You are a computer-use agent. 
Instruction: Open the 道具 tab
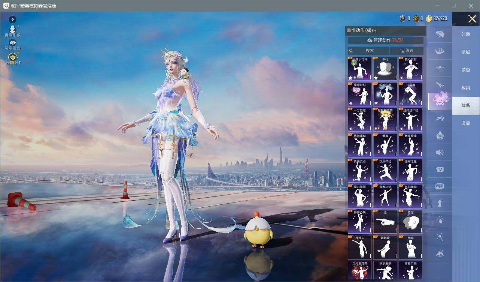tap(466, 123)
